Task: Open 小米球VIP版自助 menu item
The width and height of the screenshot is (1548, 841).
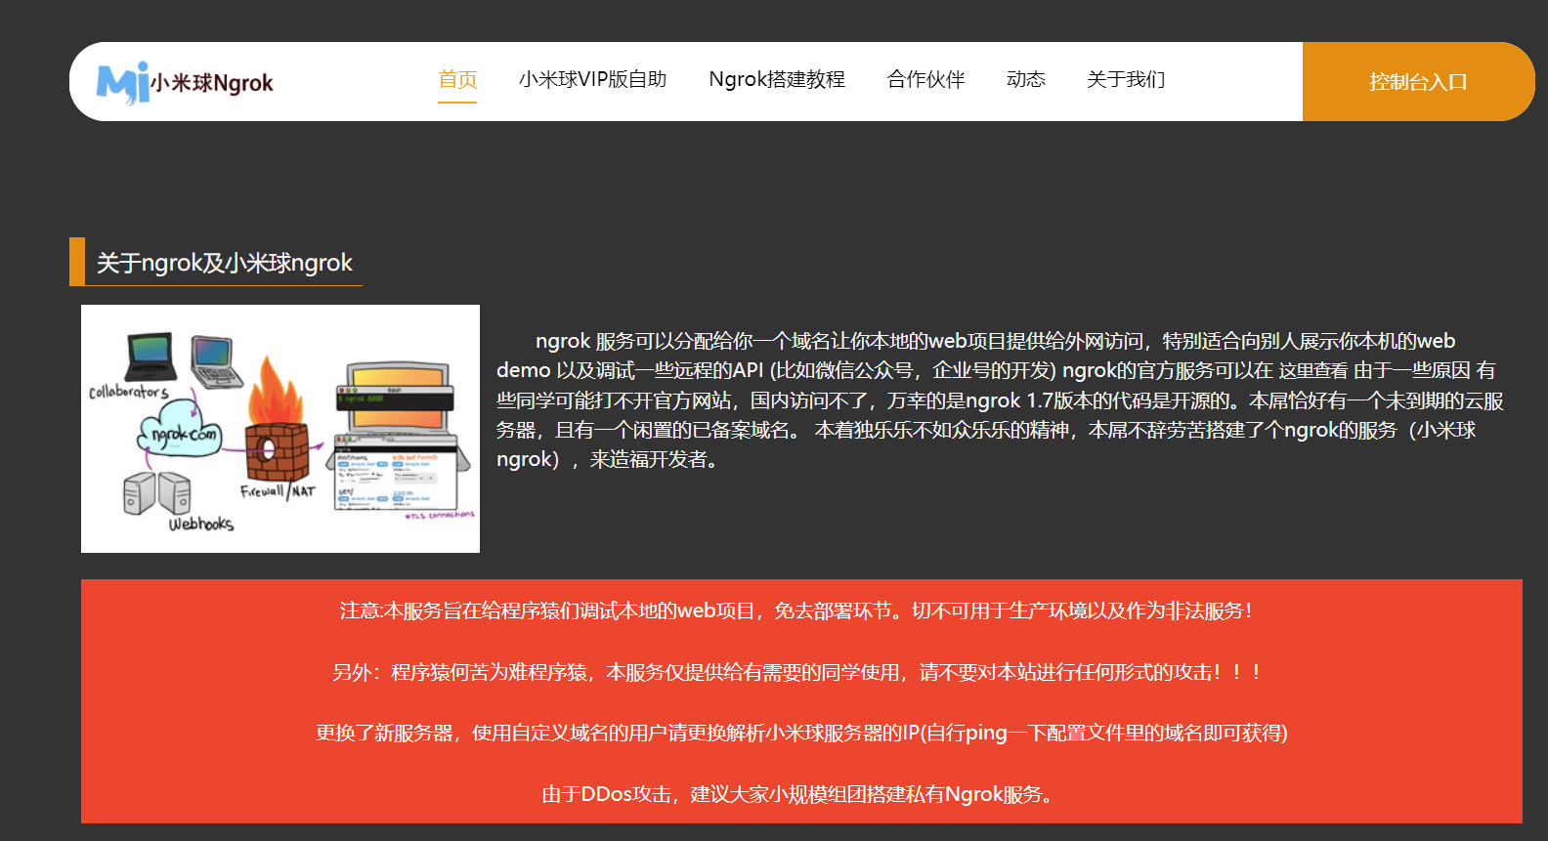Action: pyautogui.click(x=593, y=79)
